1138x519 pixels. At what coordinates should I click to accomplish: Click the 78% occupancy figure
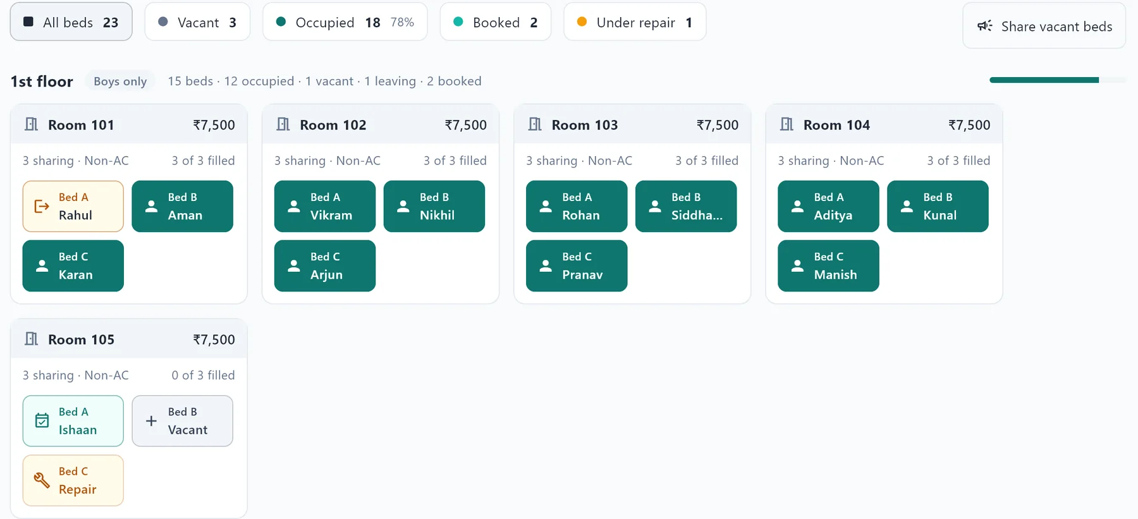click(402, 22)
